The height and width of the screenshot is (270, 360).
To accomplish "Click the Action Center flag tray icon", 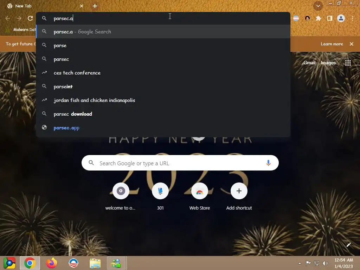I will (308, 263).
